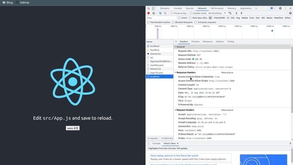Open Network panel settings gear
This screenshot has width=293, height=165.
pyautogui.click(x=290, y=13)
